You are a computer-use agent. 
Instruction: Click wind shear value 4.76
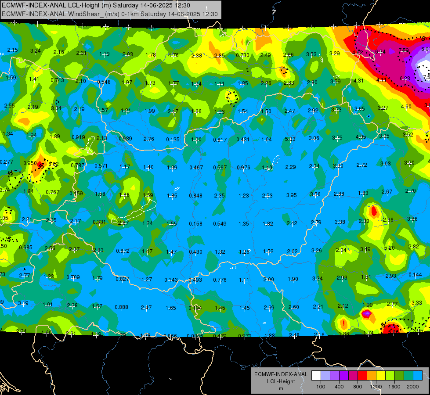(x=173, y=55)
